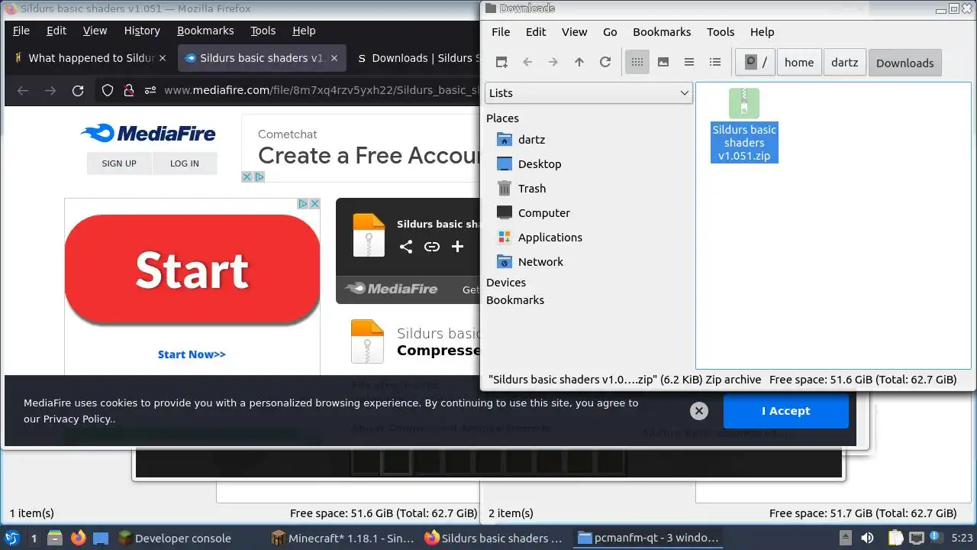Switch to thumbnail view in file manager
This screenshot has height=550, width=977.
[663, 63]
